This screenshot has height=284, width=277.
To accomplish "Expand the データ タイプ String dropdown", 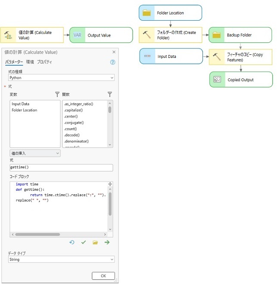I will (61, 259).
